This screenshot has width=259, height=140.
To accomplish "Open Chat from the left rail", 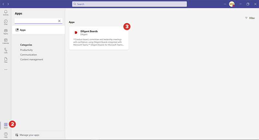I will (6, 22).
